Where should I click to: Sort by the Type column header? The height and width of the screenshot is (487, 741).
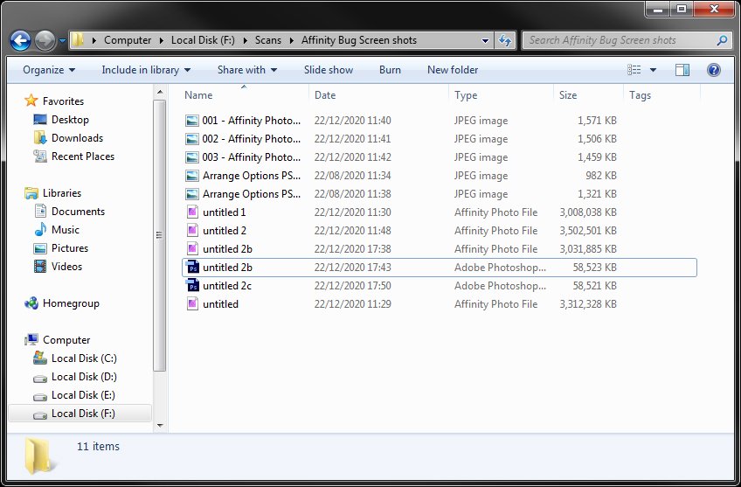coord(466,95)
